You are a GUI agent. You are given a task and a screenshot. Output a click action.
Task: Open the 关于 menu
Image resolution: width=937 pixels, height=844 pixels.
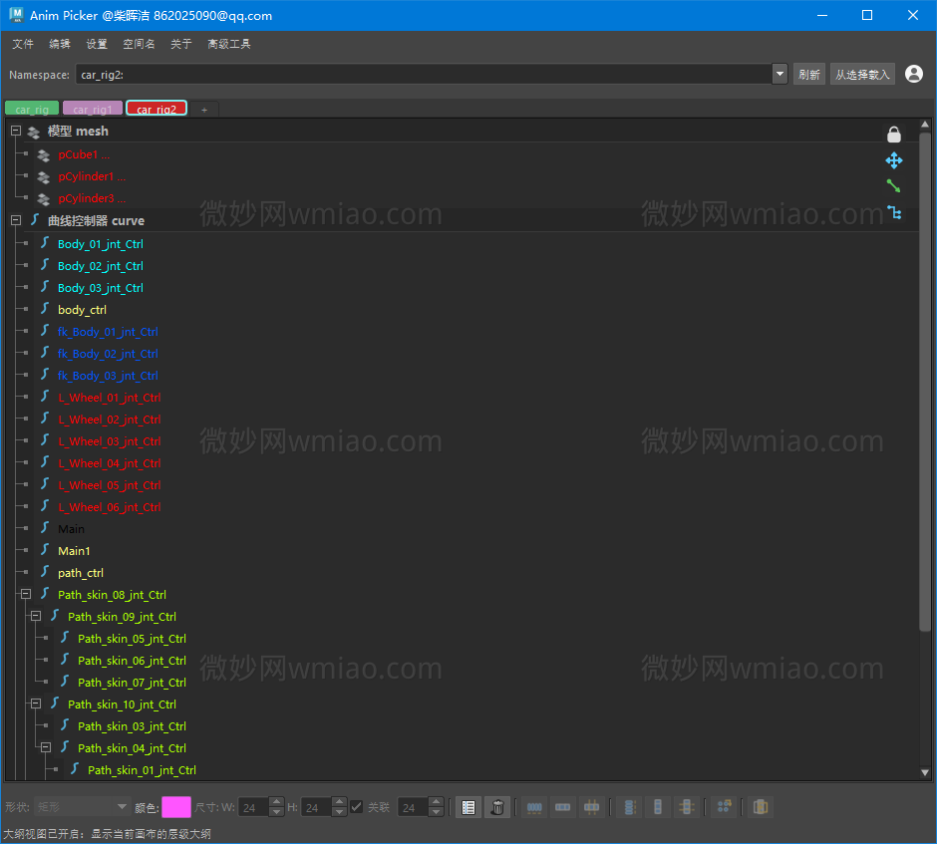181,44
